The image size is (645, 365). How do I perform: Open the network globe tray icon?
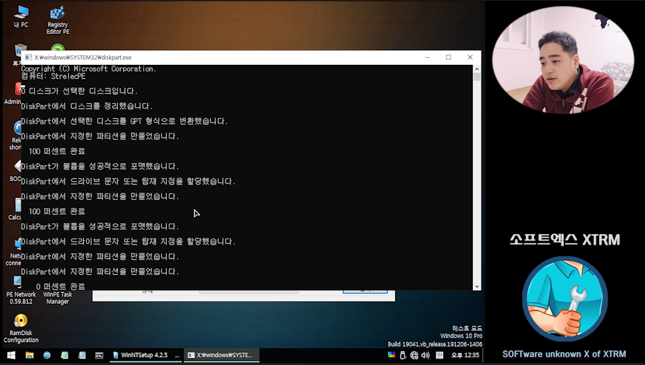tap(414, 355)
